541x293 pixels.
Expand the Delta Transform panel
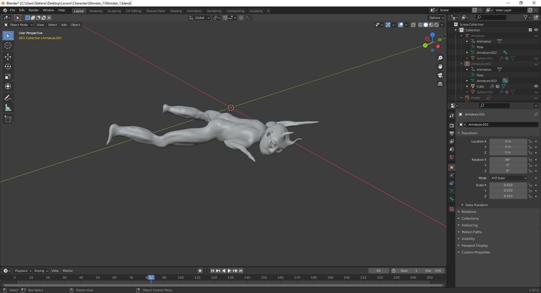pos(476,205)
